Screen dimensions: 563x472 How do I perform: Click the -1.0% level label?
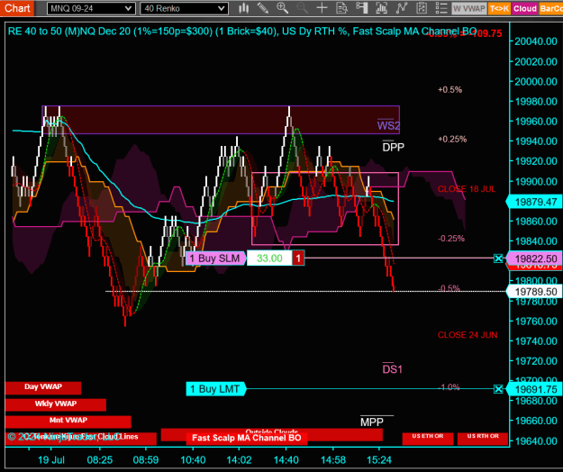click(x=449, y=387)
